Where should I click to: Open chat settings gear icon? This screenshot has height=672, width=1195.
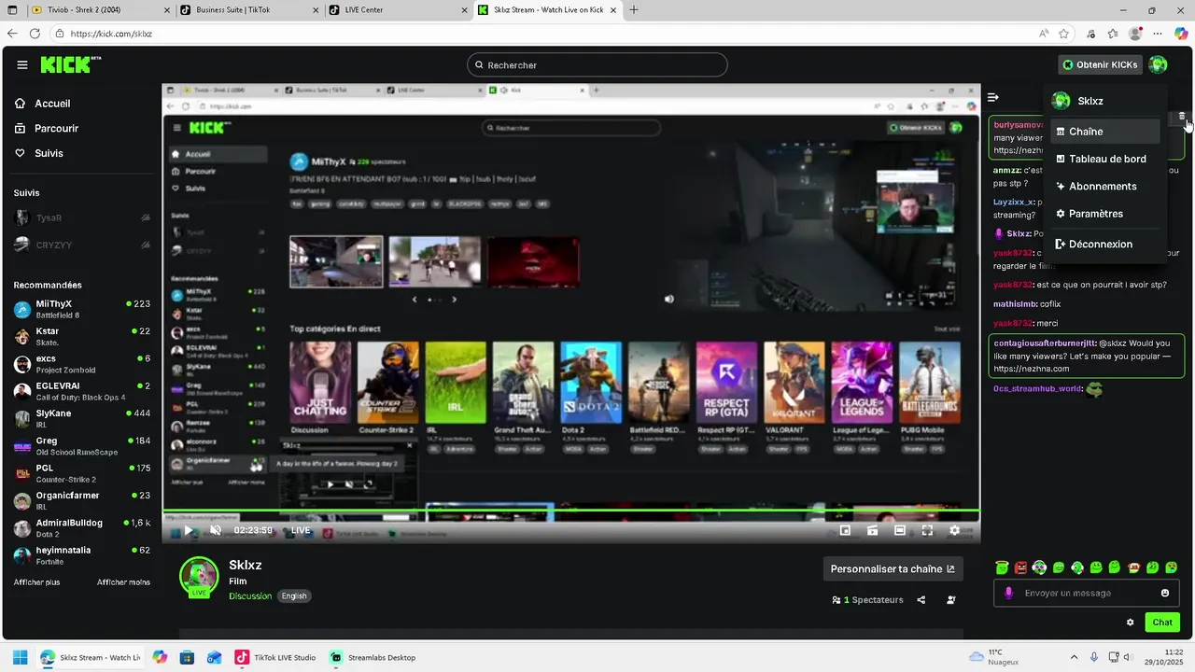(1131, 623)
